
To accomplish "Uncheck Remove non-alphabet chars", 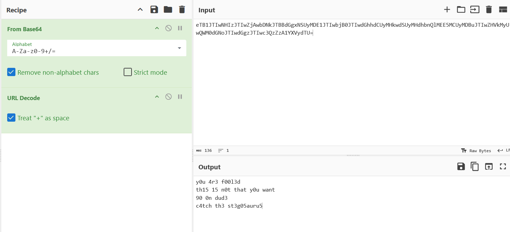I will pos(11,72).
